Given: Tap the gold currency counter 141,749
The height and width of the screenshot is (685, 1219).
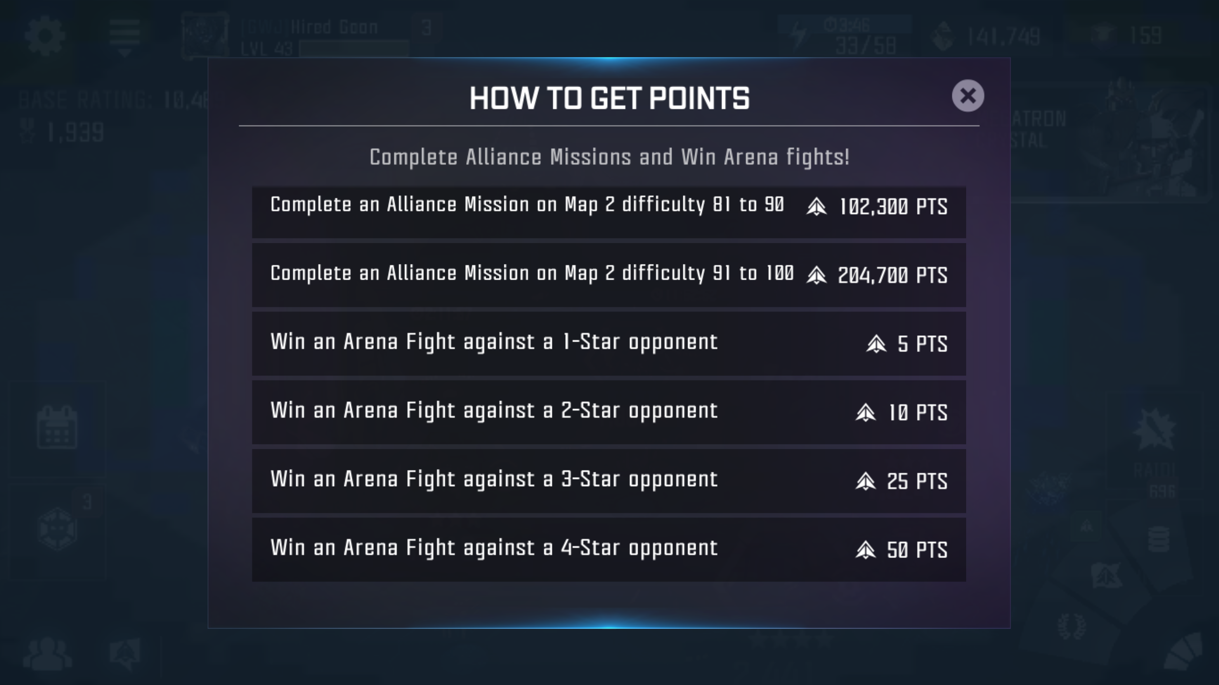Looking at the screenshot, I should click(x=1003, y=37).
